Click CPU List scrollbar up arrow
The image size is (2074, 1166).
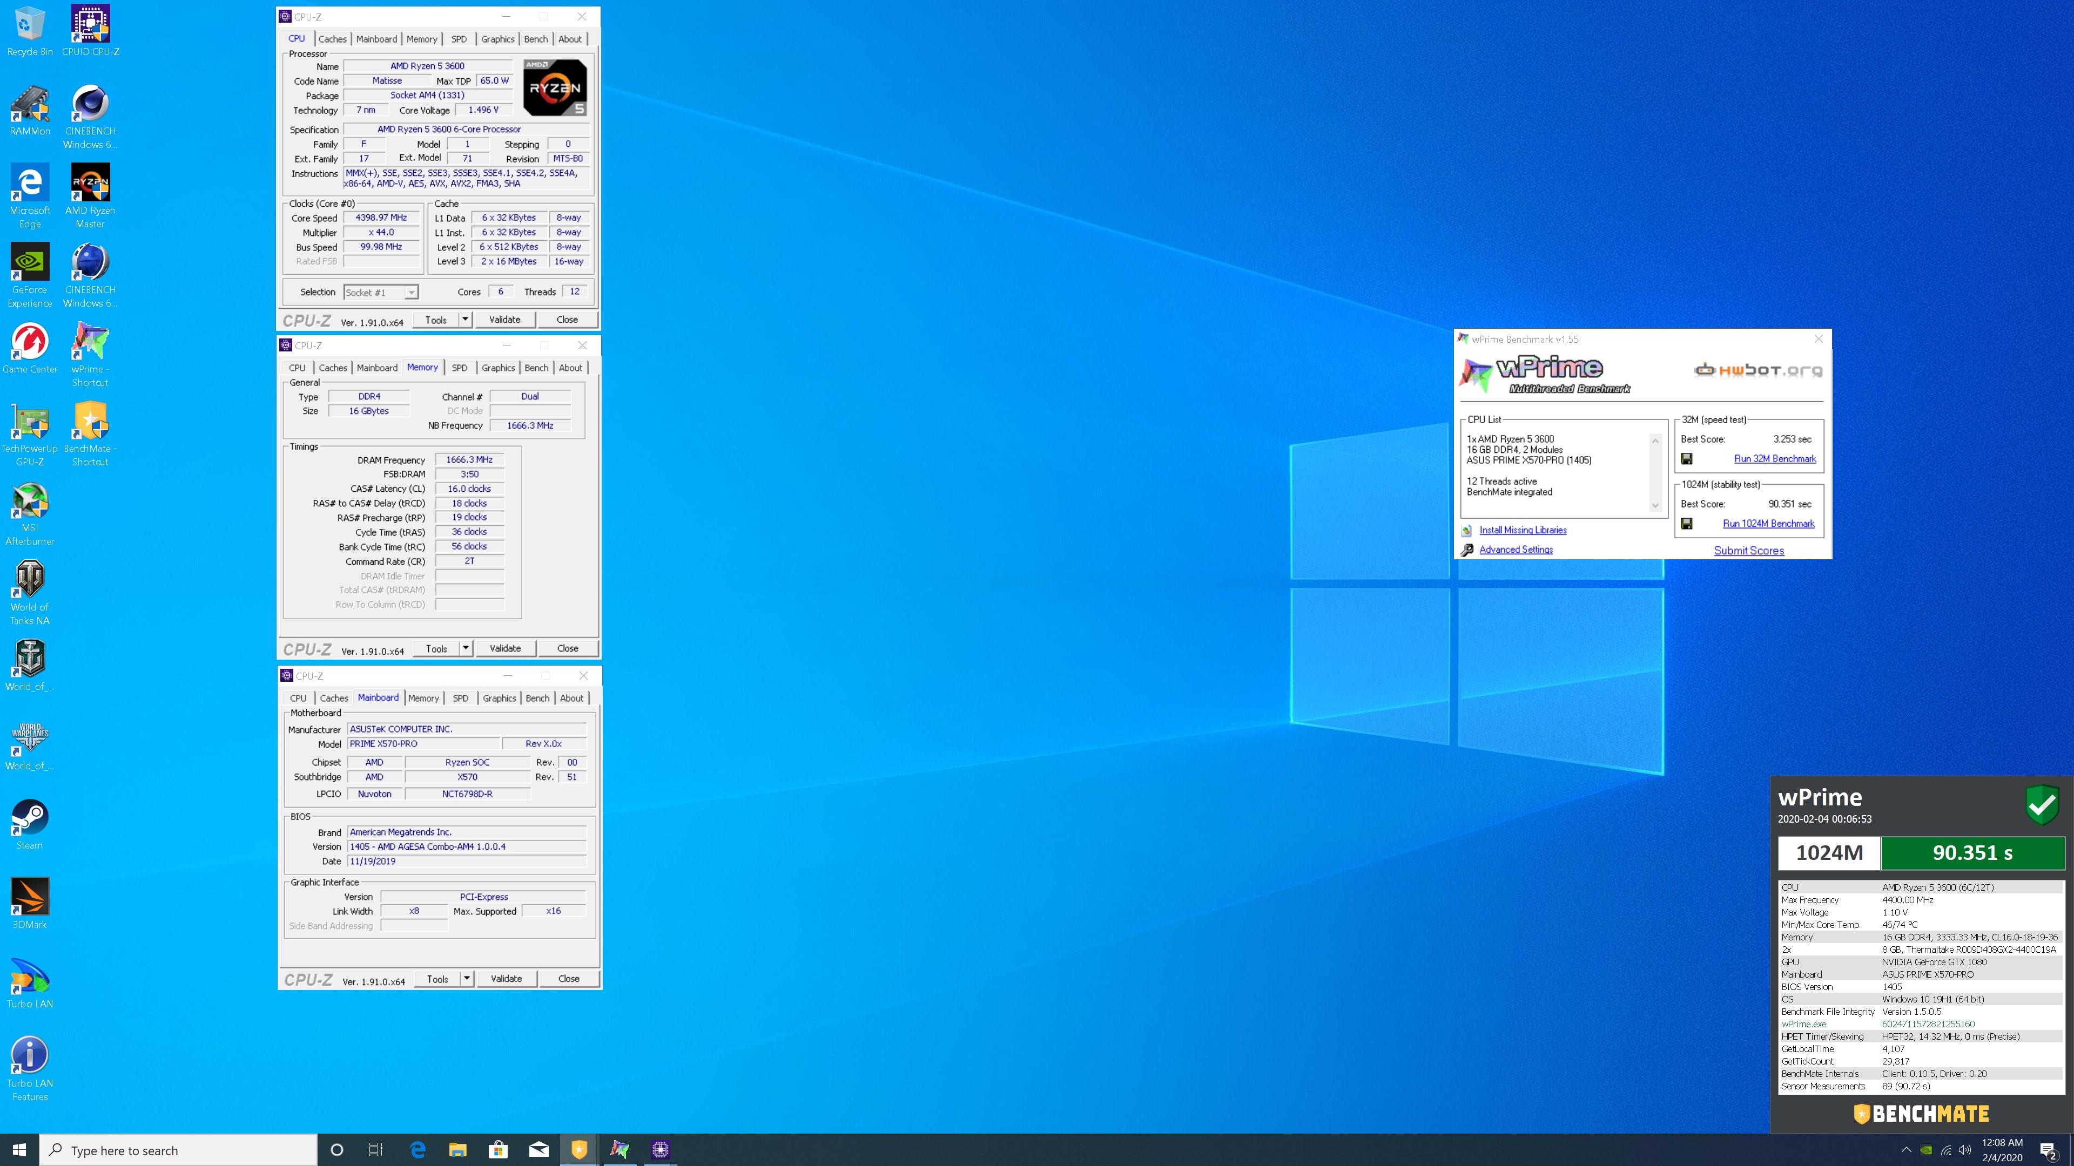point(1655,440)
